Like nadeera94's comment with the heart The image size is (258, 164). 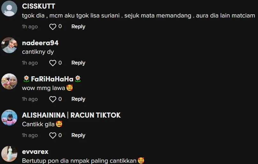click(x=53, y=63)
